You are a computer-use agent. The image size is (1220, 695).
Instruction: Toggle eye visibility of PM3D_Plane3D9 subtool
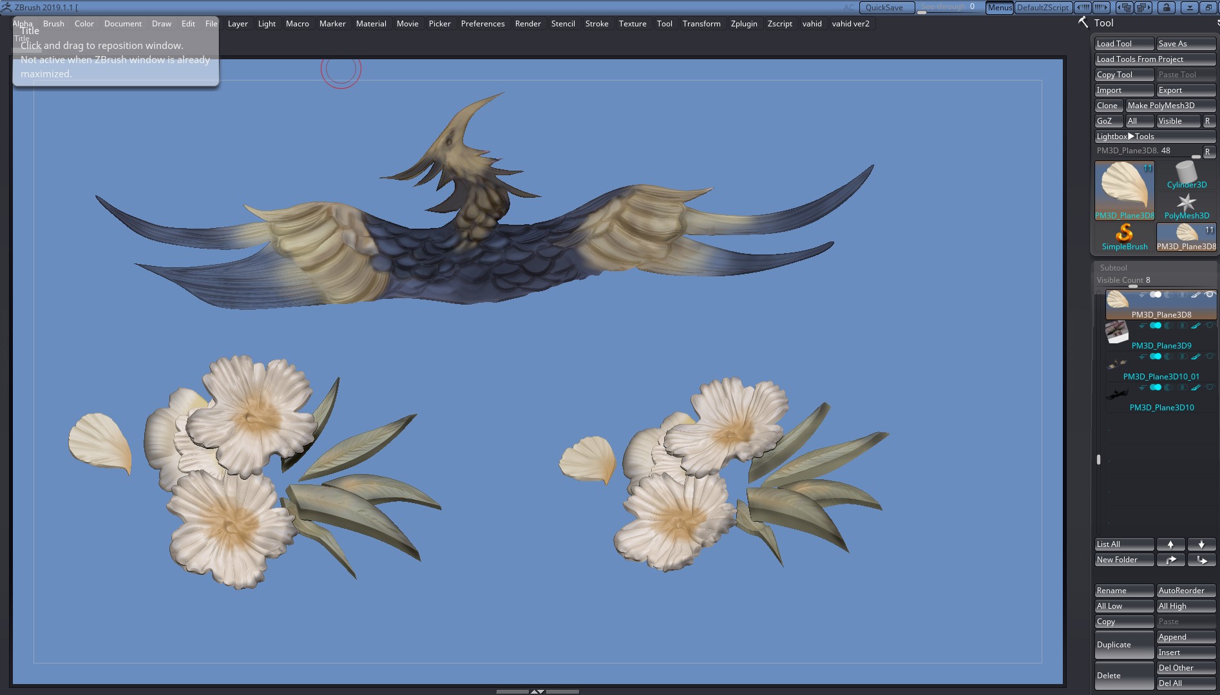tap(1210, 326)
